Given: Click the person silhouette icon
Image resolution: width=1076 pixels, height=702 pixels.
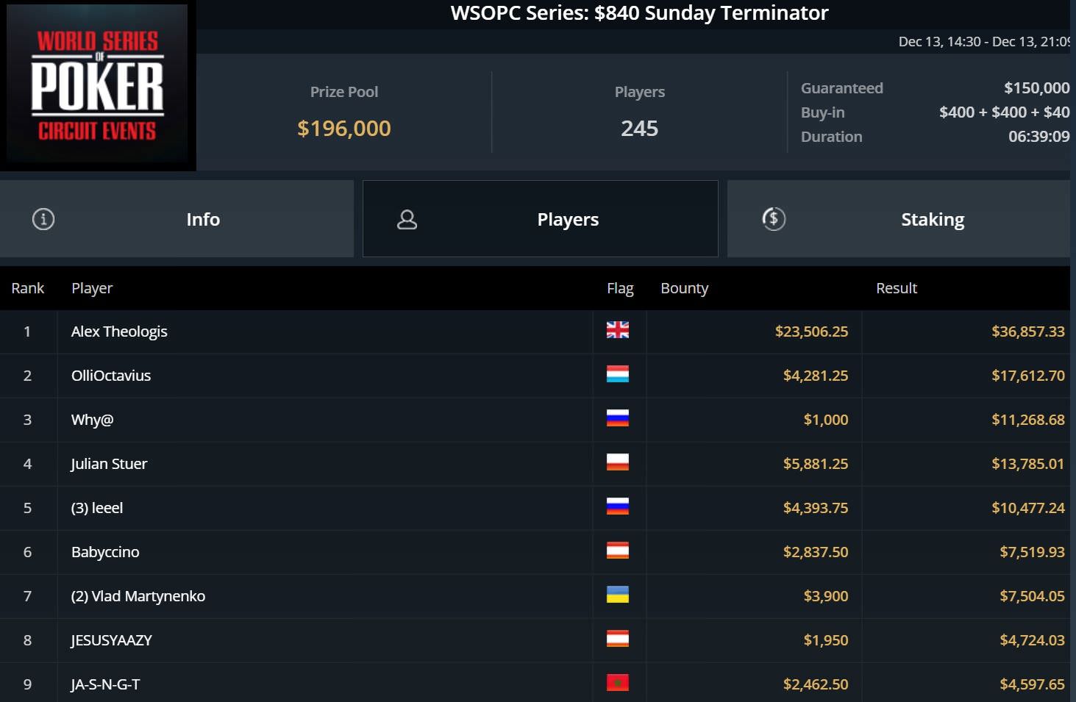Looking at the screenshot, I should (407, 219).
